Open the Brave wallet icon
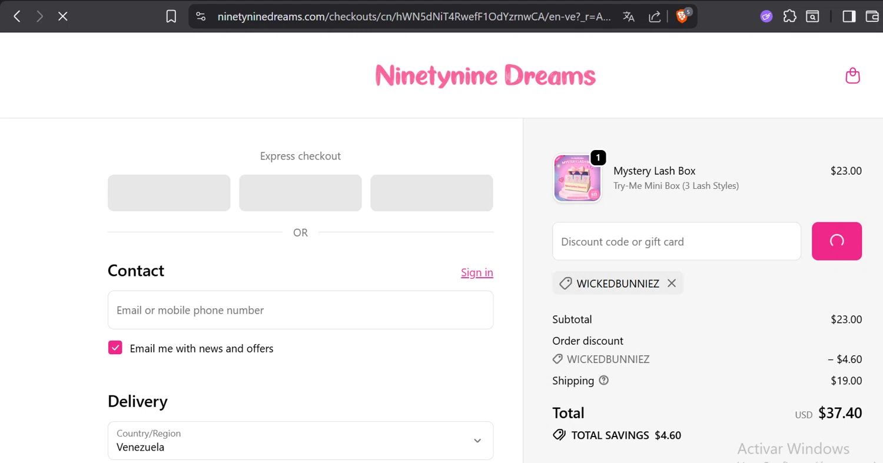Screen dimensions: 883x463 872,16
